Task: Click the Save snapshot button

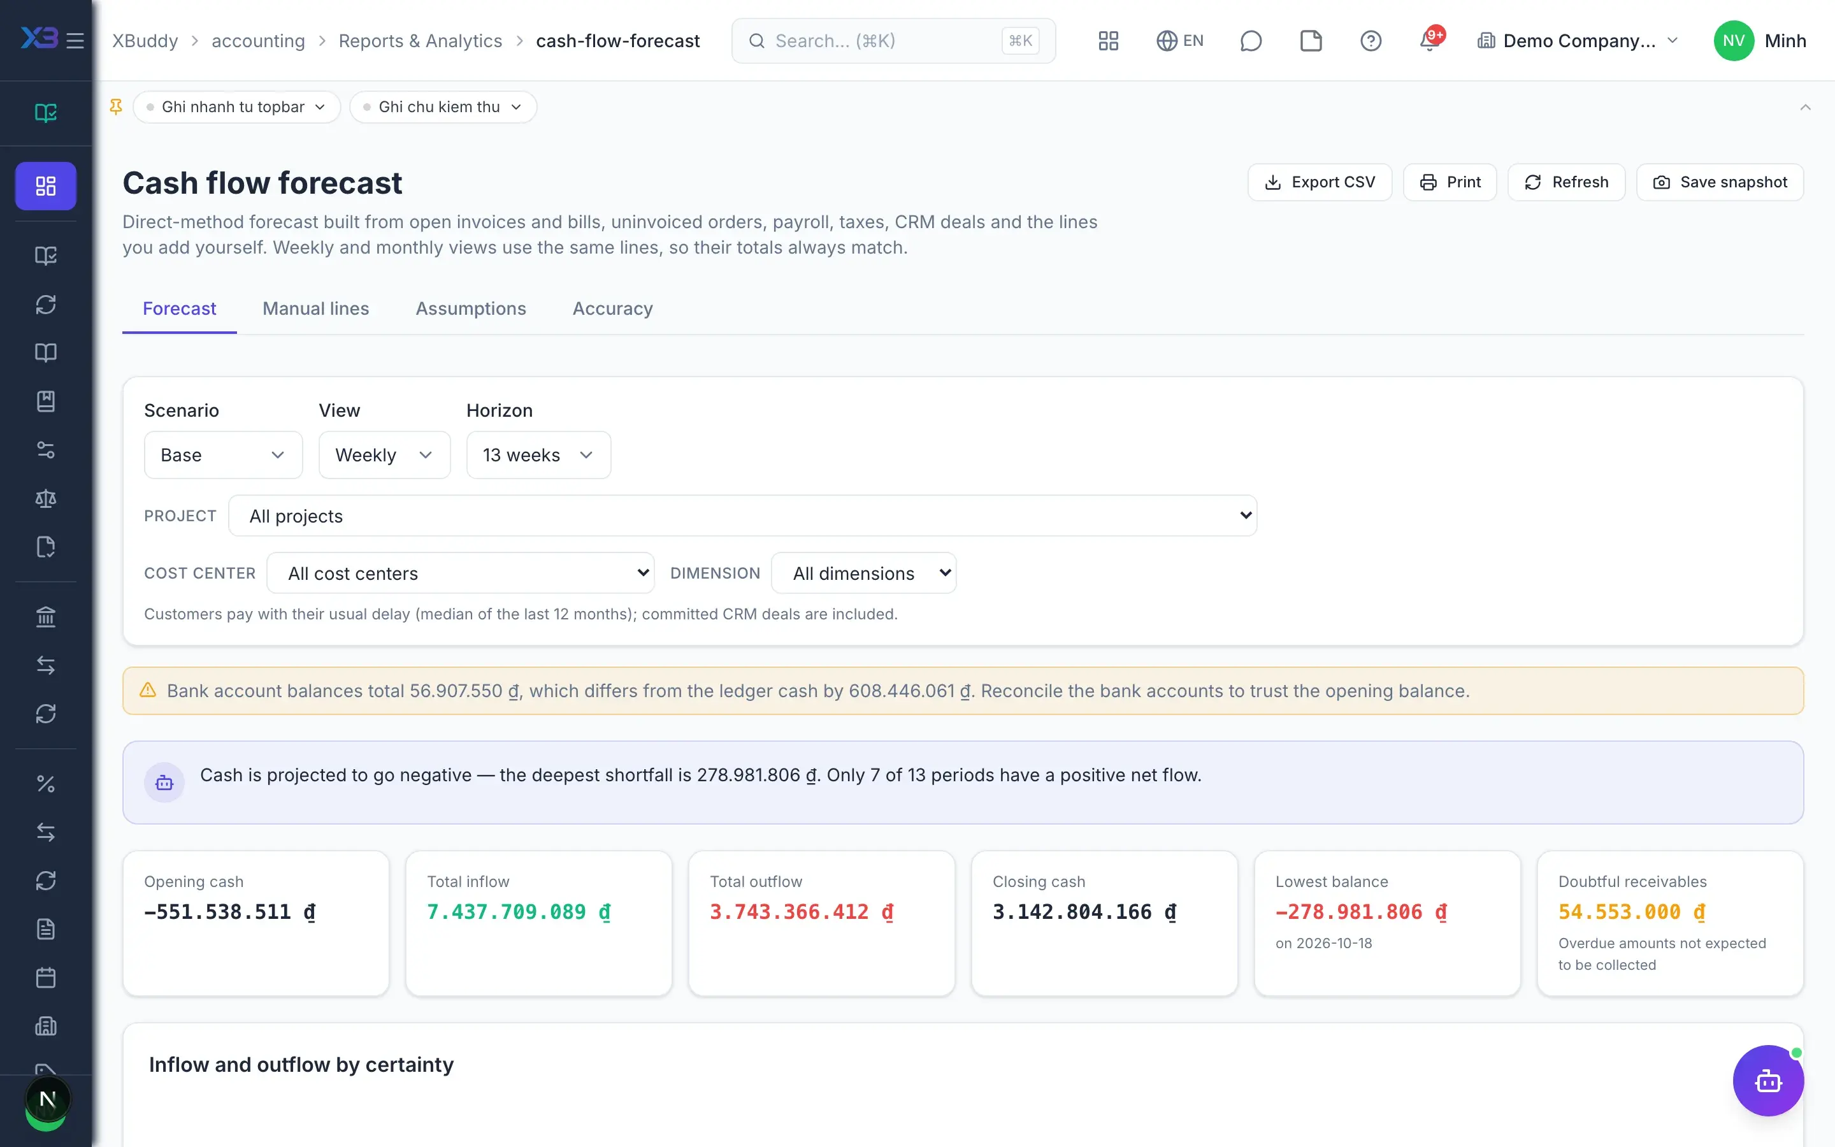Action: (1720, 182)
